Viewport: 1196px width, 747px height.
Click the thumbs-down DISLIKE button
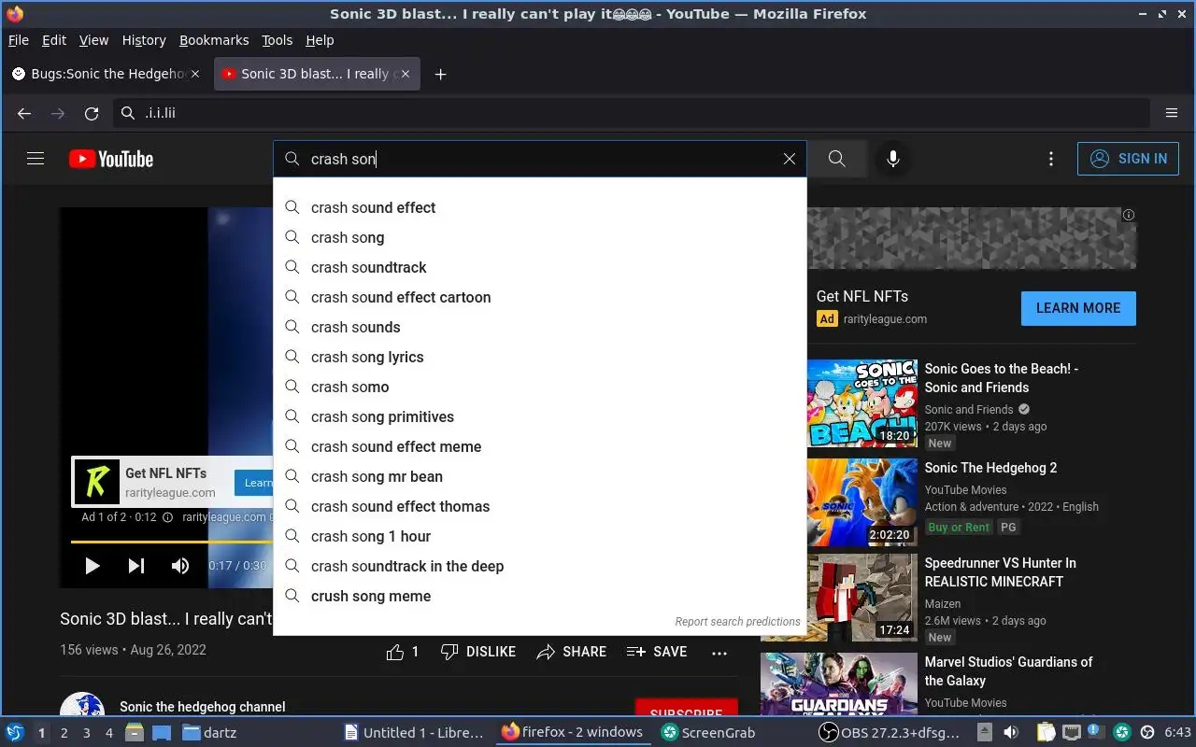click(477, 652)
